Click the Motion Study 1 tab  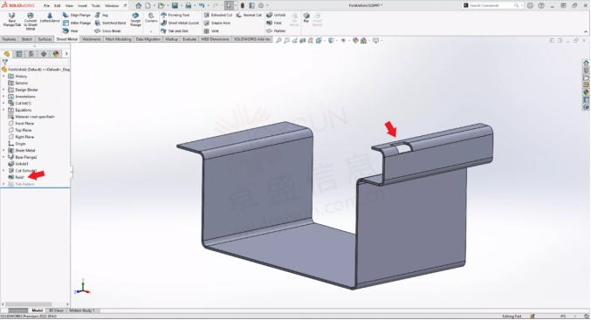tap(82, 310)
